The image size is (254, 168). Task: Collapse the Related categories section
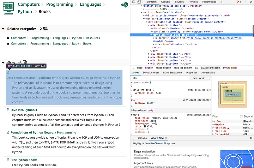3,29
